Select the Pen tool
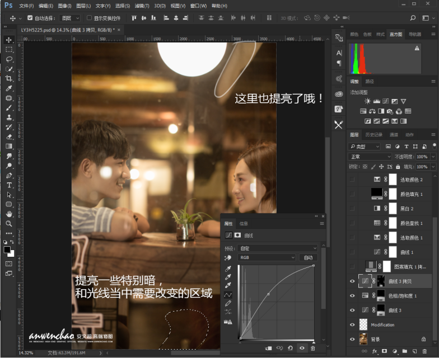Screen dimensions: 439x358 tap(9, 176)
